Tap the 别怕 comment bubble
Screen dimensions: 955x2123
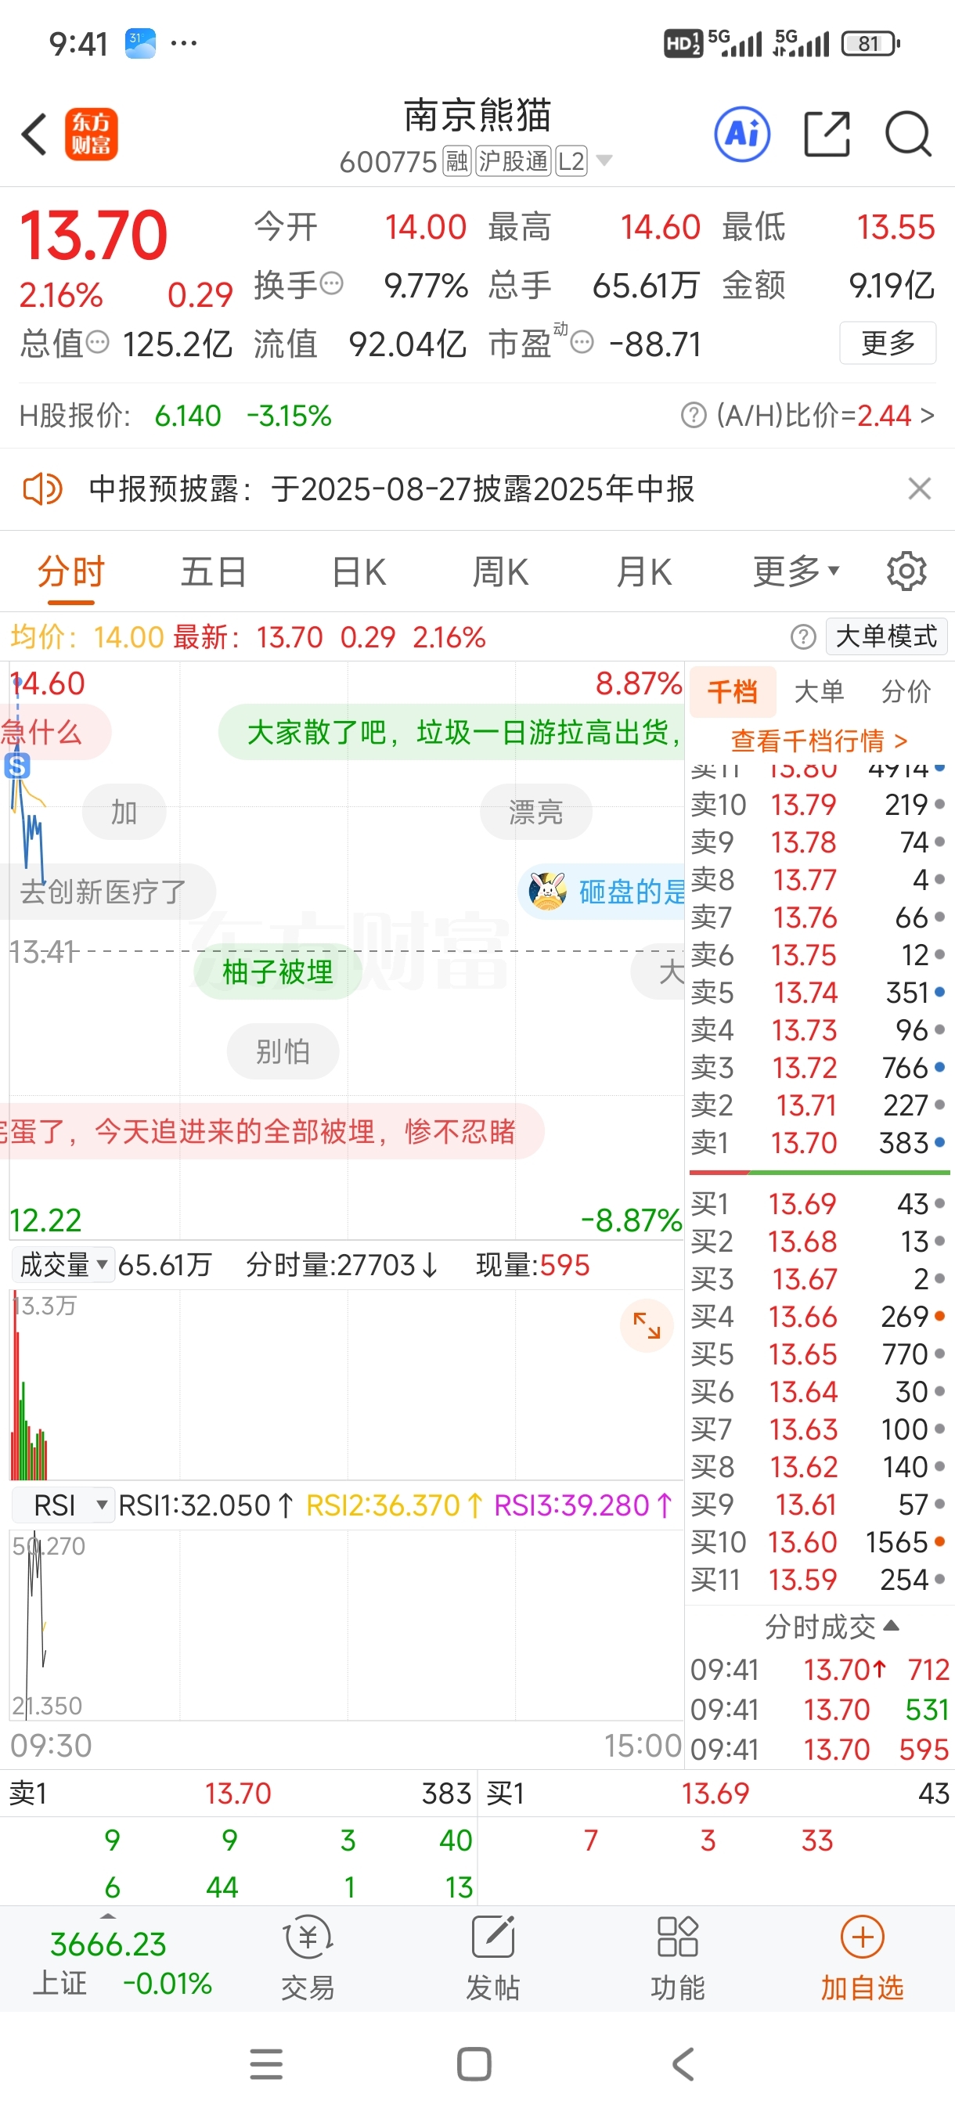click(x=283, y=1051)
